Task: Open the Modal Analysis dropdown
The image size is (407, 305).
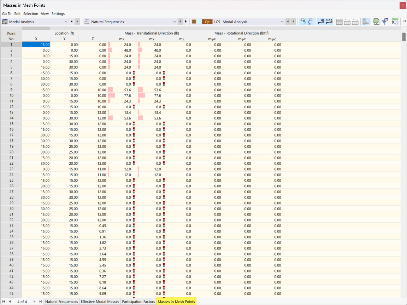Action: click(x=66, y=21)
